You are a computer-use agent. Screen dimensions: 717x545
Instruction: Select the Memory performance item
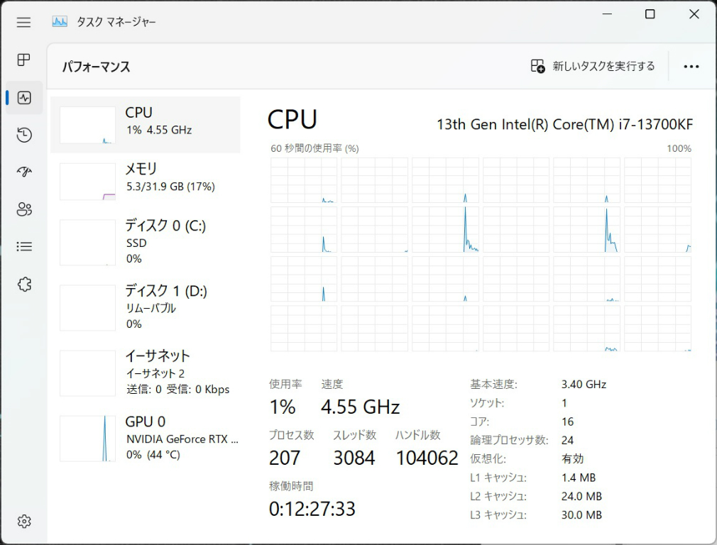point(146,181)
